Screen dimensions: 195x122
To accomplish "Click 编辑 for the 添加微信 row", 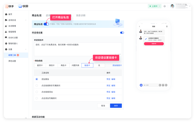I will point(113,79).
